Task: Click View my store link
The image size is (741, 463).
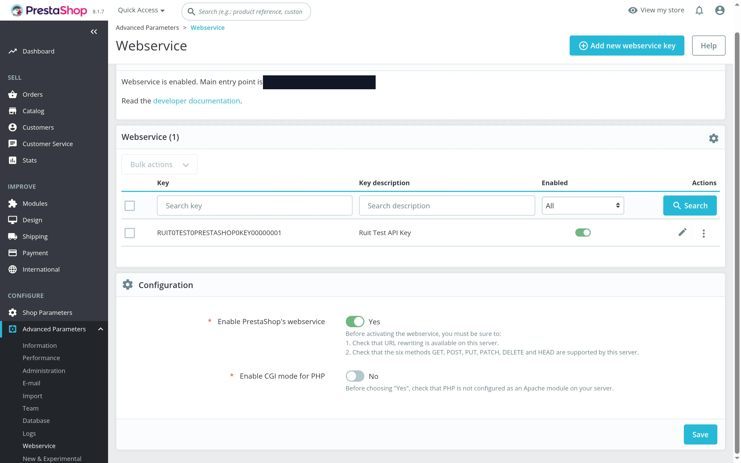Action: 656,10
